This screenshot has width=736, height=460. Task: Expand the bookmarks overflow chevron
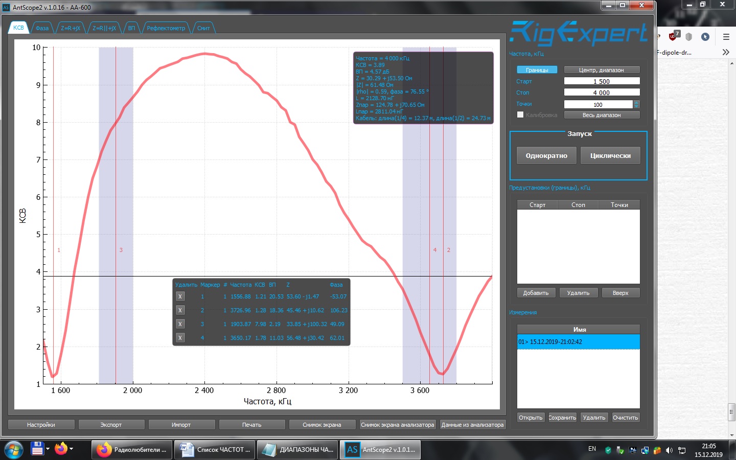(725, 52)
